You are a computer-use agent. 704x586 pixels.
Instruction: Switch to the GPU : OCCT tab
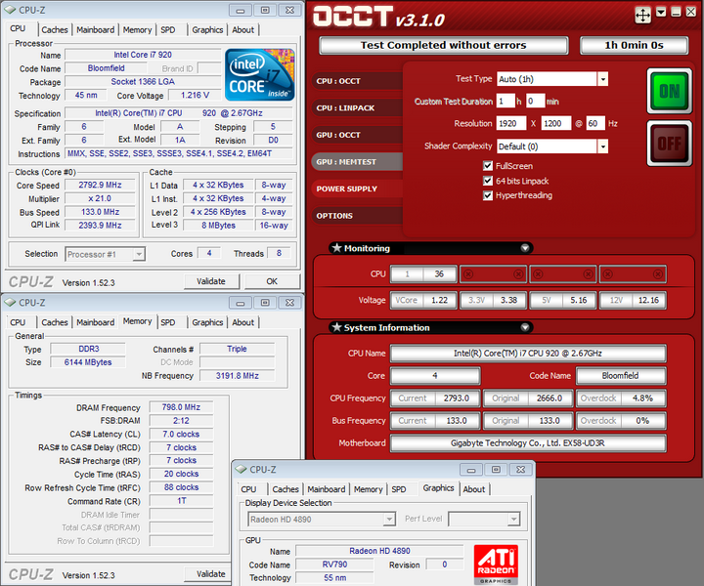click(x=357, y=135)
